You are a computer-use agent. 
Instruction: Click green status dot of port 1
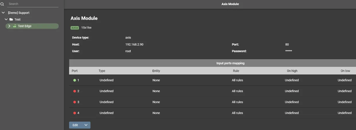click(74, 80)
